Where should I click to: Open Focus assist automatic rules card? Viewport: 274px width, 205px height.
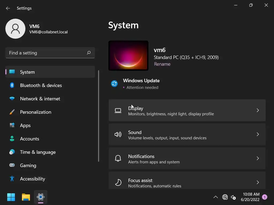click(x=187, y=180)
